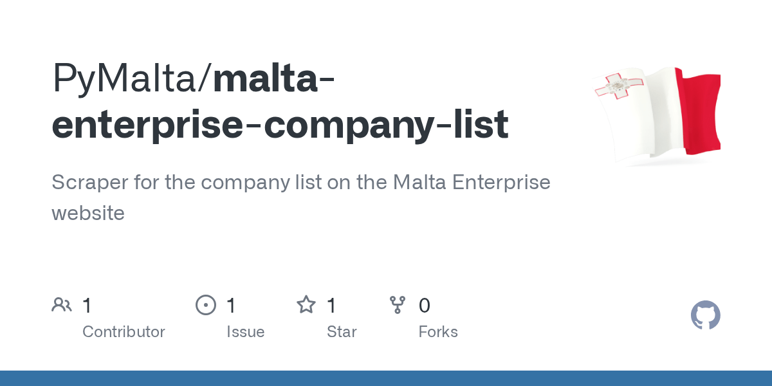
Task: Click the Forks branch icon
Action: pyautogui.click(x=398, y=305)
